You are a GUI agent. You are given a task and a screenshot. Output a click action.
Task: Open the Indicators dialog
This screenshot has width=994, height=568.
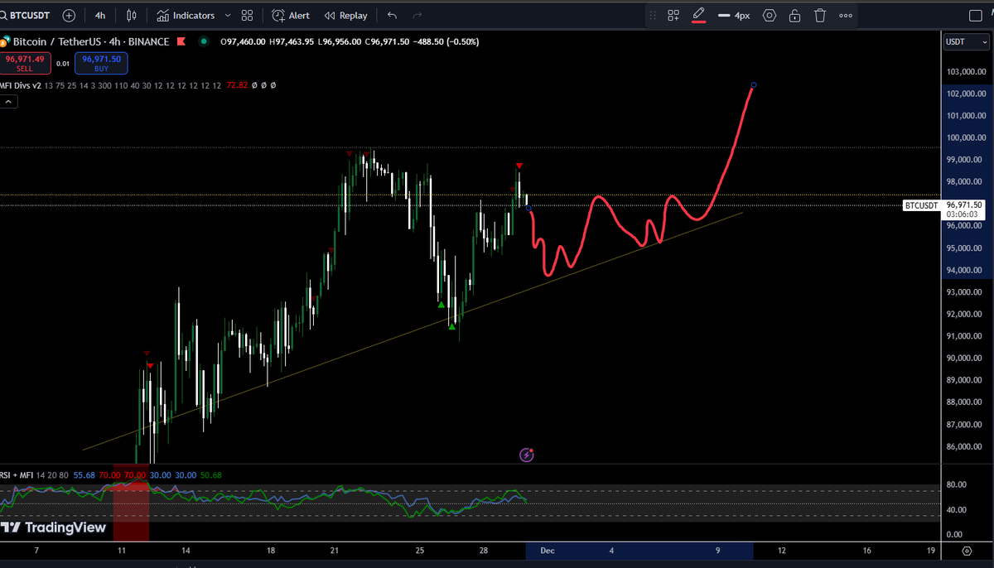186,15
